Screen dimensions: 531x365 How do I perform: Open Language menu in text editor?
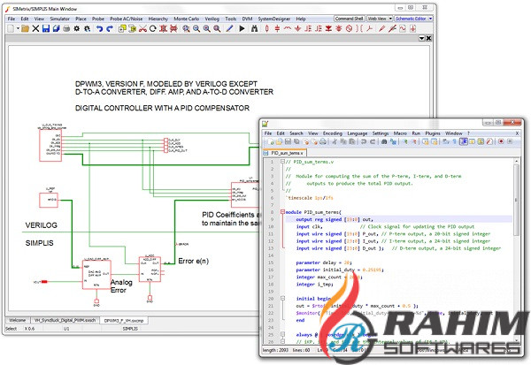pyautogui.click(x=358, y=133)
